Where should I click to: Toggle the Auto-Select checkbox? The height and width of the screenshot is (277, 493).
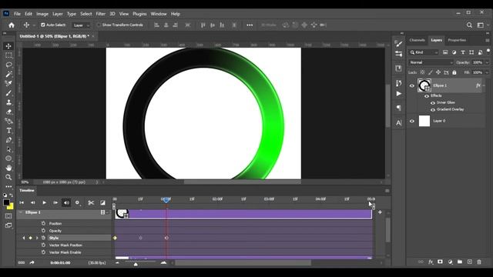point(43,25)
